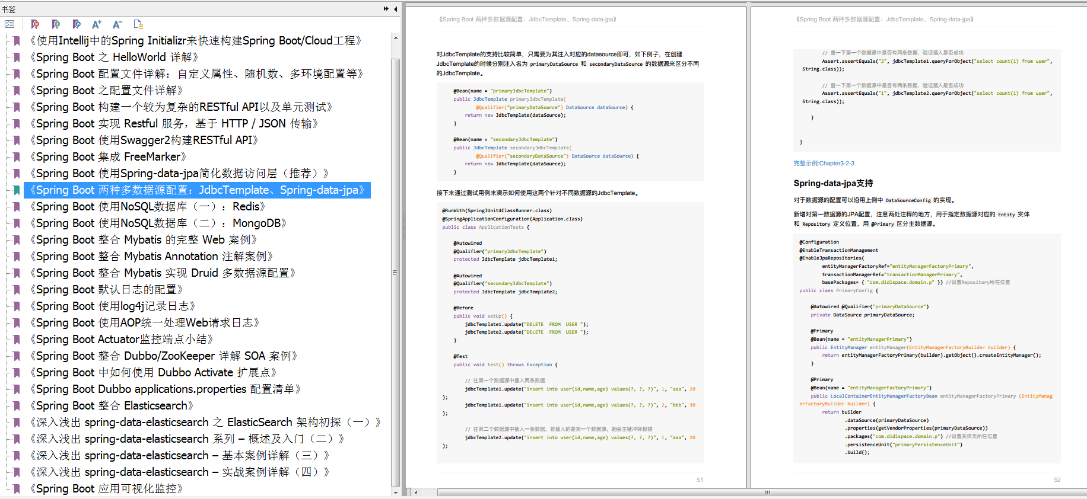The image size is (1087, 499).
Task: Click the 书签 panel title
Action: click(9, 9)
